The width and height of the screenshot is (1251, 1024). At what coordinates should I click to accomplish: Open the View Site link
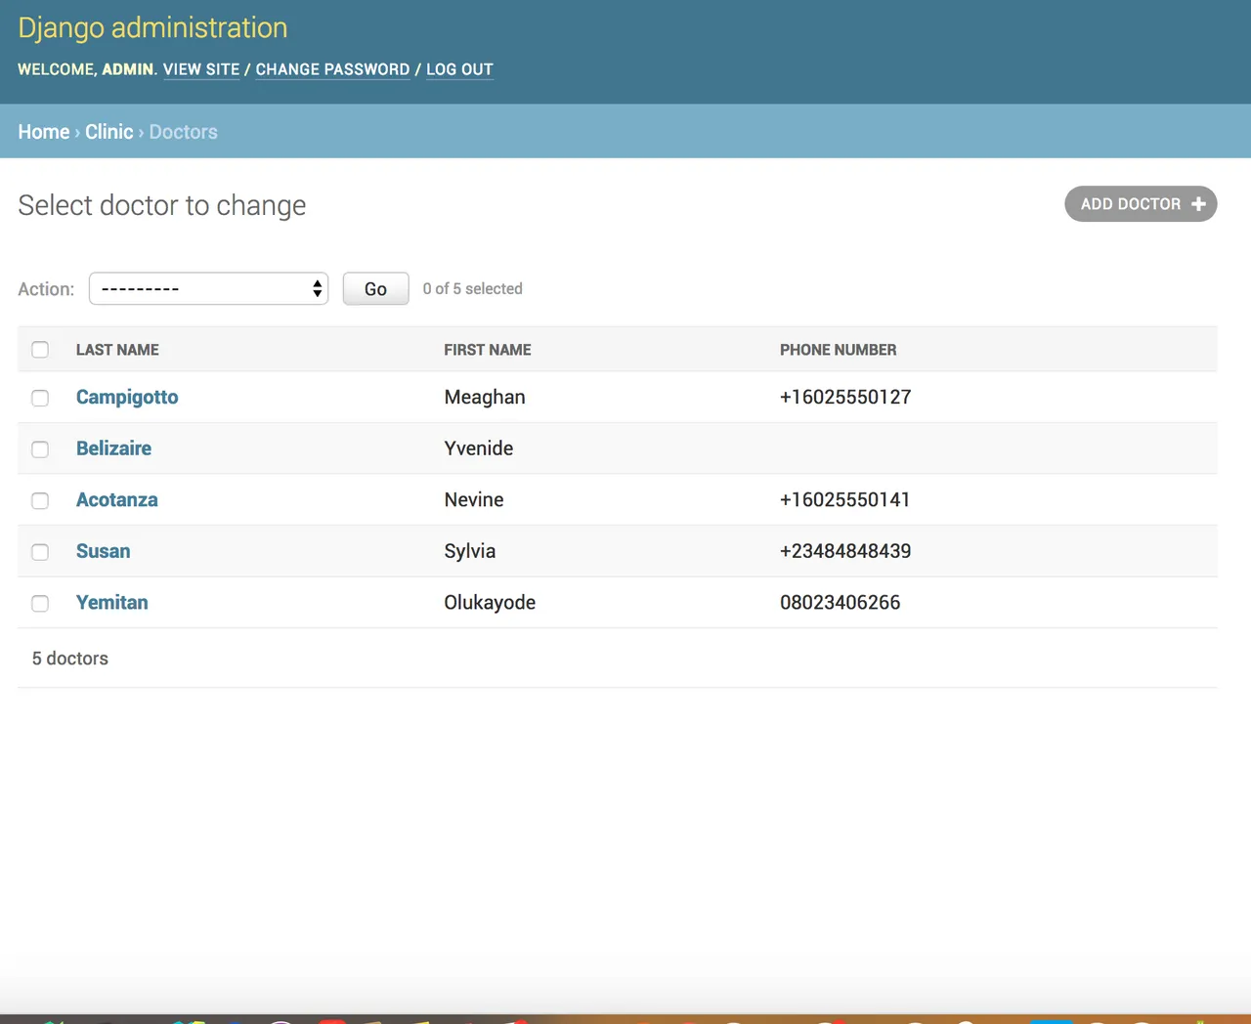point(201,69)
